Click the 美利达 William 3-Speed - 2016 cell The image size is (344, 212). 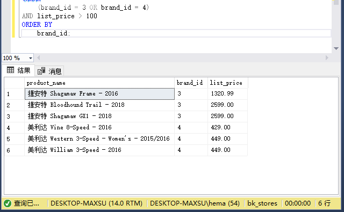pyautogui.click(x=99, y=150)
